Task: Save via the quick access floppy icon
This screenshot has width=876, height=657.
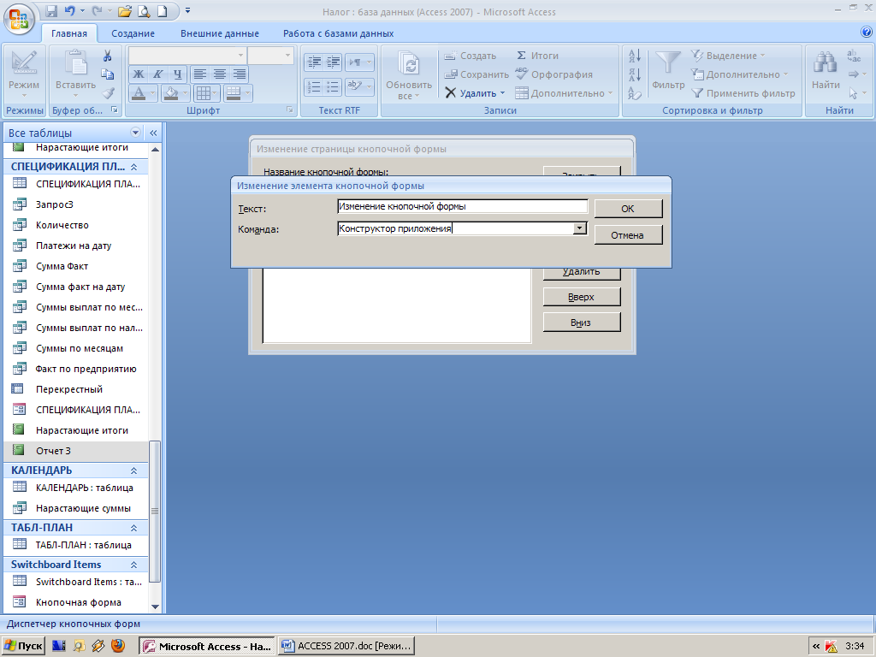Action: coord(51,10)
